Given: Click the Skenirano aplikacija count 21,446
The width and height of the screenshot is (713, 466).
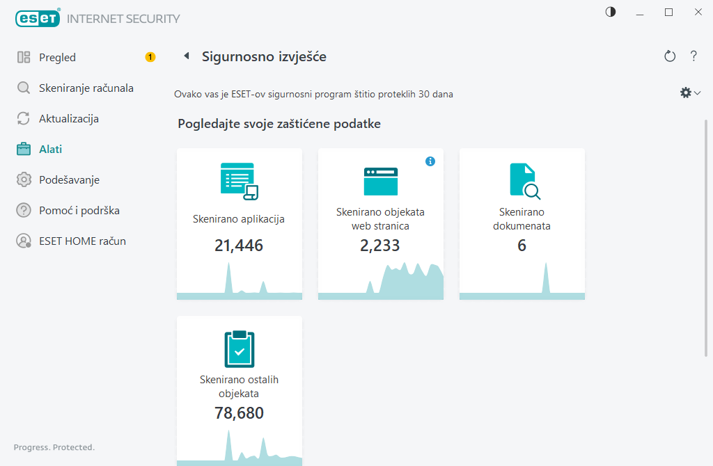Looking at the screenshot, I should click(239, 246).
